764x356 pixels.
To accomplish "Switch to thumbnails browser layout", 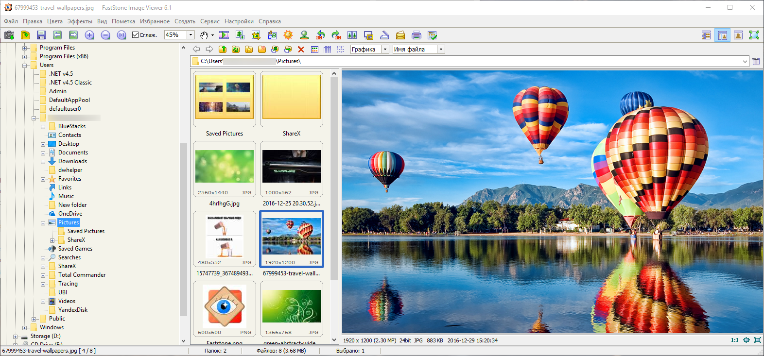I will [706, 35].
